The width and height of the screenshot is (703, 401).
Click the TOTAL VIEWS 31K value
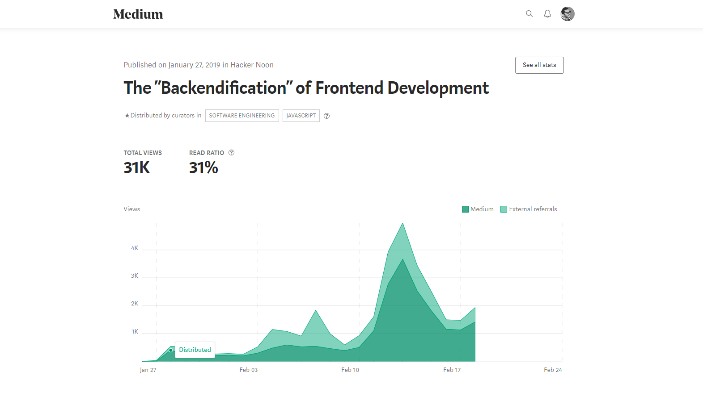(137, 168)
